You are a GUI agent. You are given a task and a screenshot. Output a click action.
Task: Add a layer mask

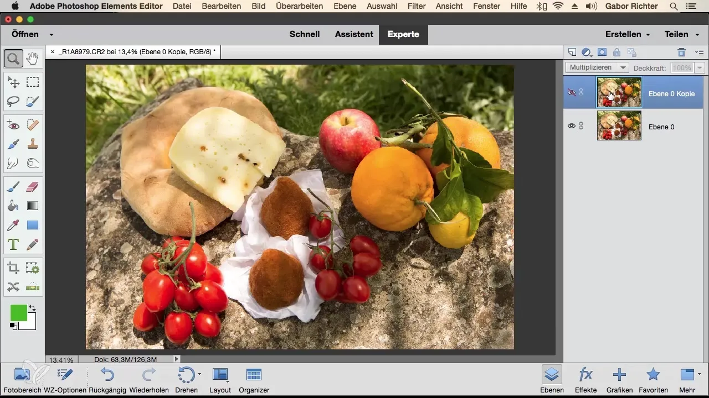click(x=602, y=53)
